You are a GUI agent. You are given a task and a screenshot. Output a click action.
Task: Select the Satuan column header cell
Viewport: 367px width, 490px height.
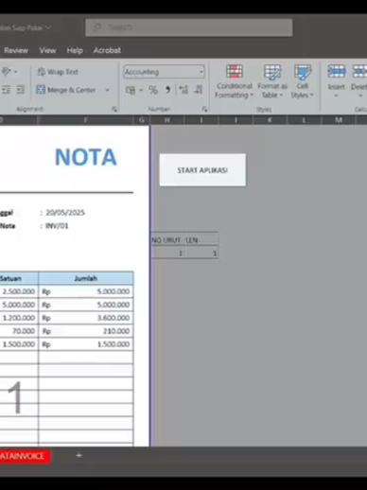coord(19,278)
